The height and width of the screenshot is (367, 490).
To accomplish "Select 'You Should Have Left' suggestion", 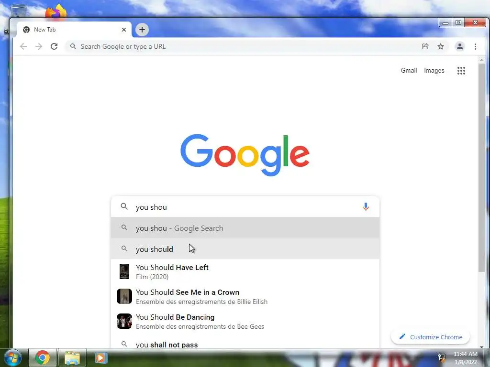I will (x=245, y=271).
